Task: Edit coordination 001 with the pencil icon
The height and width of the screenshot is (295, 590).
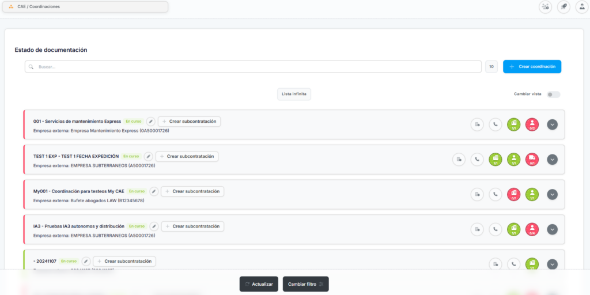Action: (x=150, y=122)
